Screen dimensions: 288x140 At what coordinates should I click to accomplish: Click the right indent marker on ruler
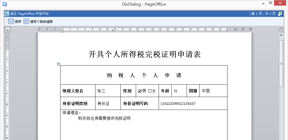227,30
